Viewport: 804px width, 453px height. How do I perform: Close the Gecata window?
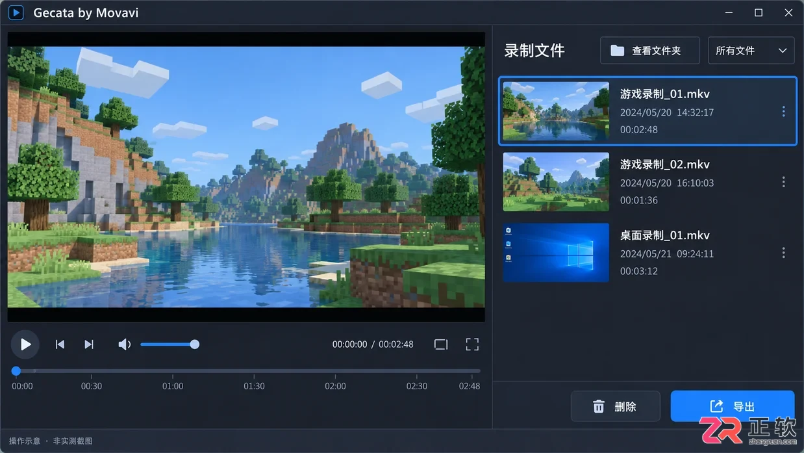tap(788, 13)
